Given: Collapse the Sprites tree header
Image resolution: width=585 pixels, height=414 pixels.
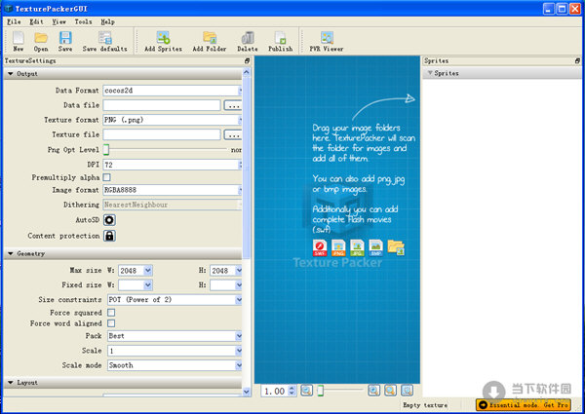Looking at the screenshot, I should 430,73.
